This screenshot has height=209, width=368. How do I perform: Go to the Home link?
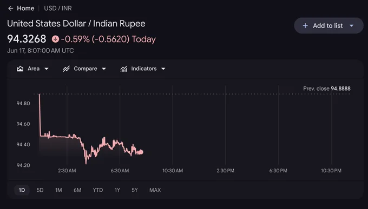[25, 9]
